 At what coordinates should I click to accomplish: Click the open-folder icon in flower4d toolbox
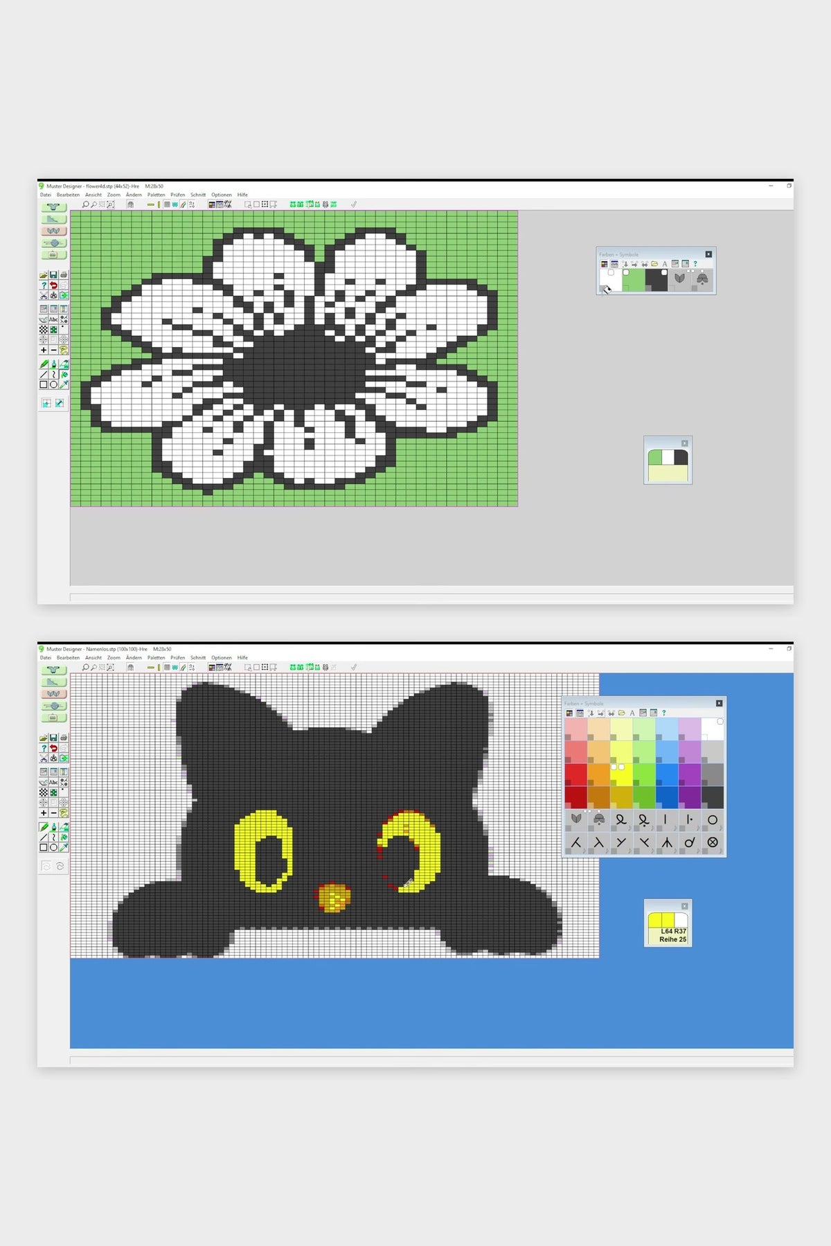tap(44, 275)
